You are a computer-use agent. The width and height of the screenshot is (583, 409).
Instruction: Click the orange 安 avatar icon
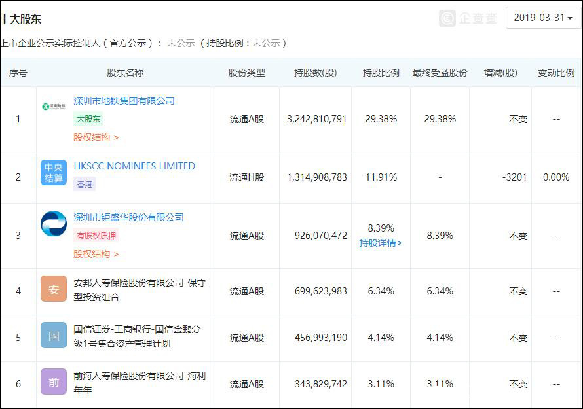(54, 289)
